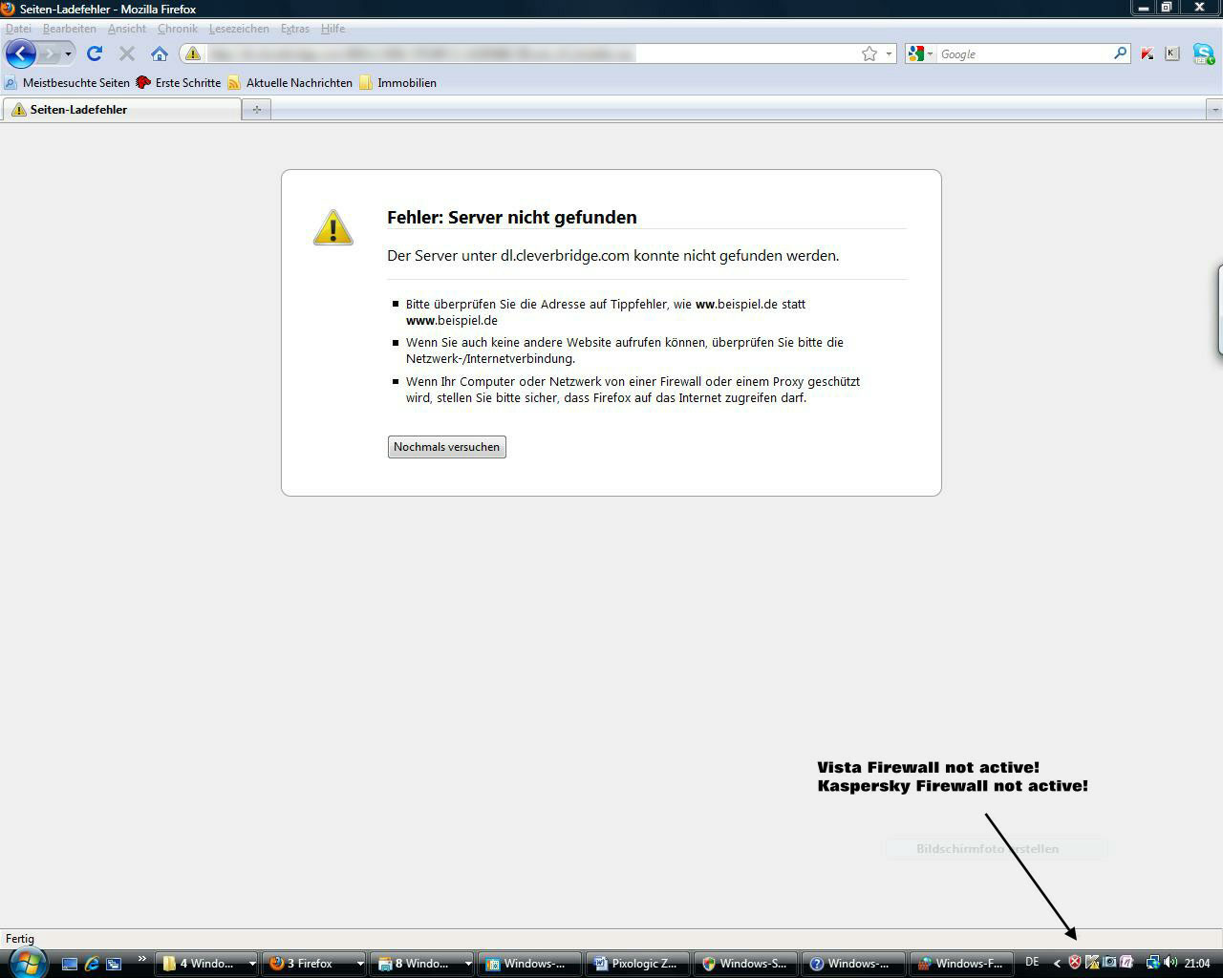The height and width of the screenshot is (978, 1223).
Task: Open the list all tabs dropdown
Action: point(1214,110)
